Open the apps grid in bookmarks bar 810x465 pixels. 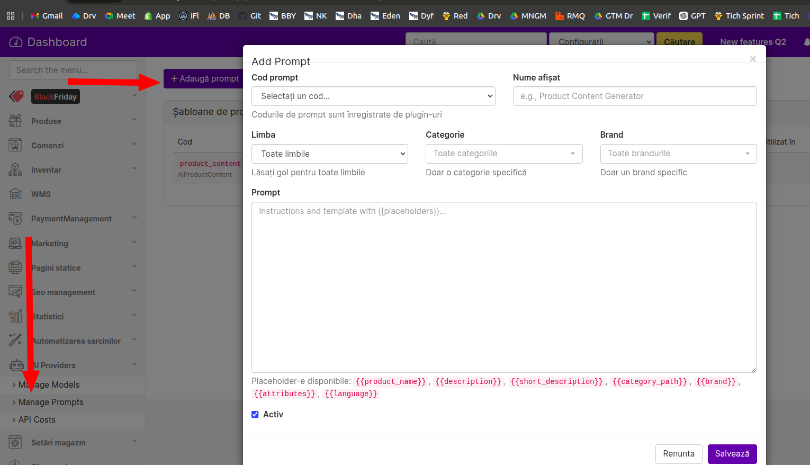click(11, 16)
